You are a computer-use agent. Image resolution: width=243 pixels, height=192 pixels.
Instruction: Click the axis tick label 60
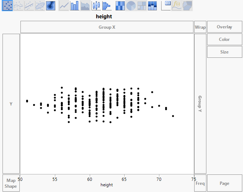(90, 179)
